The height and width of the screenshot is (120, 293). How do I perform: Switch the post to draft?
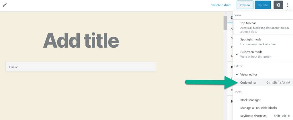221,5
